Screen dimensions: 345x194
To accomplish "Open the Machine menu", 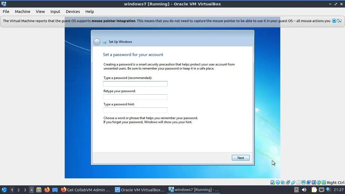I will [x=22, y=11].
